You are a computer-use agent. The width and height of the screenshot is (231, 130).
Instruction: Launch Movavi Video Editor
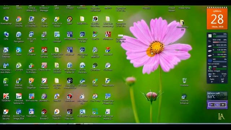point(70,114)
